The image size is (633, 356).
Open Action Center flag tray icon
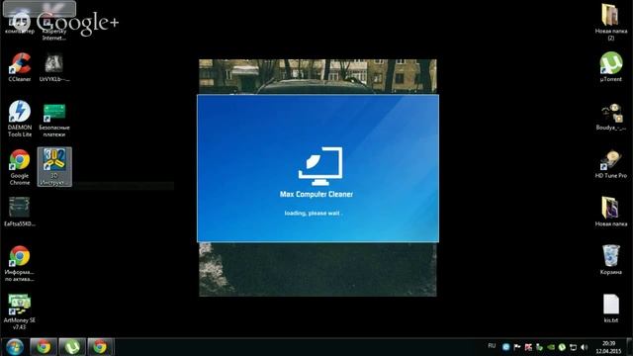pos(517,347)
